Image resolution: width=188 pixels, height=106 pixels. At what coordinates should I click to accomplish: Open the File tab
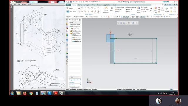coord(68,5)
